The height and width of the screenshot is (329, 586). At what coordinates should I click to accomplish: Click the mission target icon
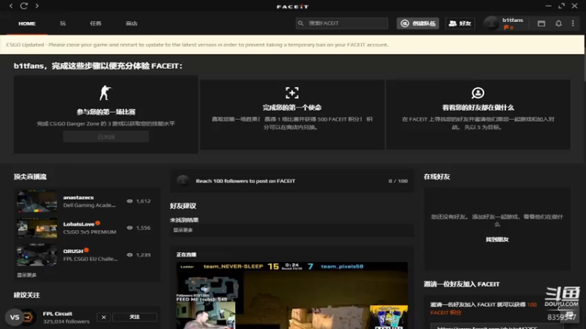[x=292, y=93]
